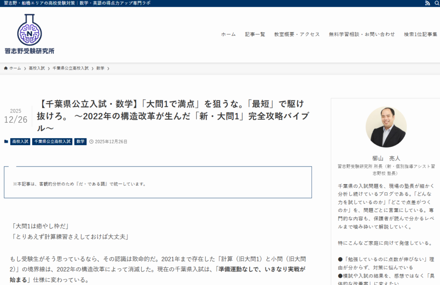Viewport: 440px width, 285px height.
Task: Go to 教室概要・アクセス page
Action: coord(297,34)
